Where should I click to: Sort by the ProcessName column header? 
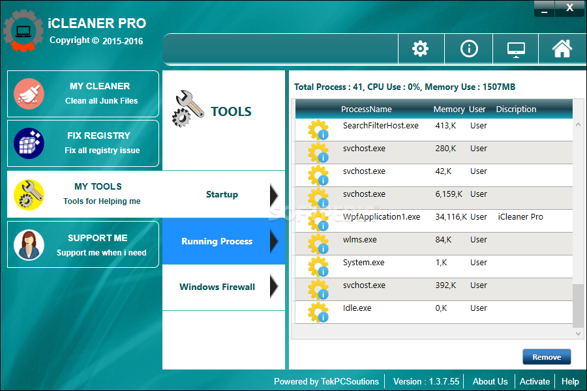[366, 109]
